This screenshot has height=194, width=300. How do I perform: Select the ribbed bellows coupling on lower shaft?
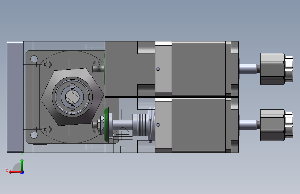(140, 125)
